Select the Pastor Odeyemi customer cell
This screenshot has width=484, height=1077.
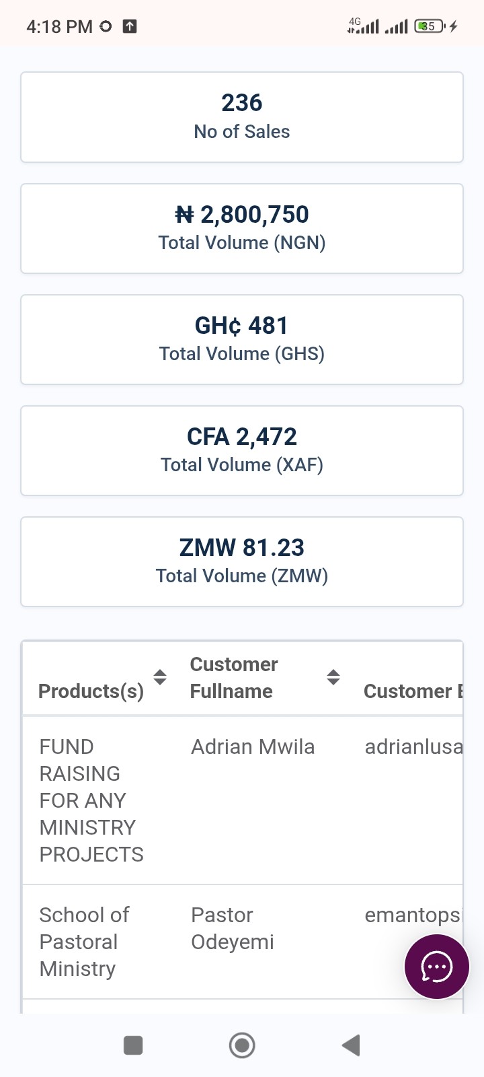tap(233, 928)
